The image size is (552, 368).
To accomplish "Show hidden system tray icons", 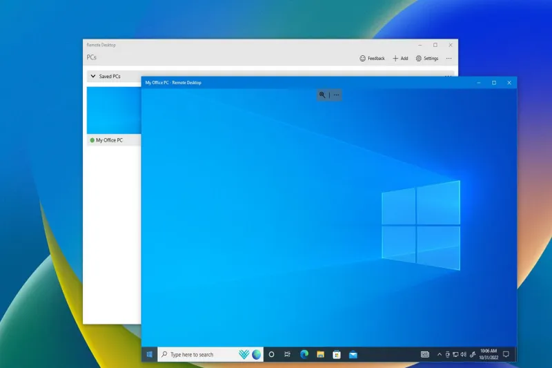I will pyautogui.click(x=440, y=354).
